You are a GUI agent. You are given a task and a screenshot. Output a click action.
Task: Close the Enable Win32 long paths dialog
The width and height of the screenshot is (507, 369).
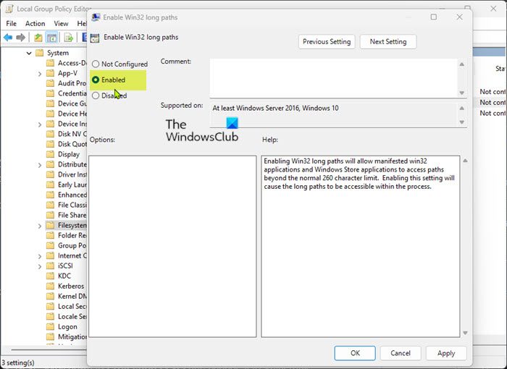click(459, 17)
